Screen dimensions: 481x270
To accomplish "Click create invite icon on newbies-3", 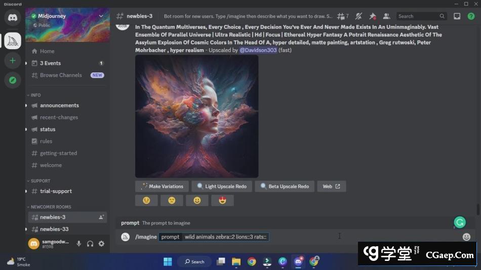I will pos(101,217).
